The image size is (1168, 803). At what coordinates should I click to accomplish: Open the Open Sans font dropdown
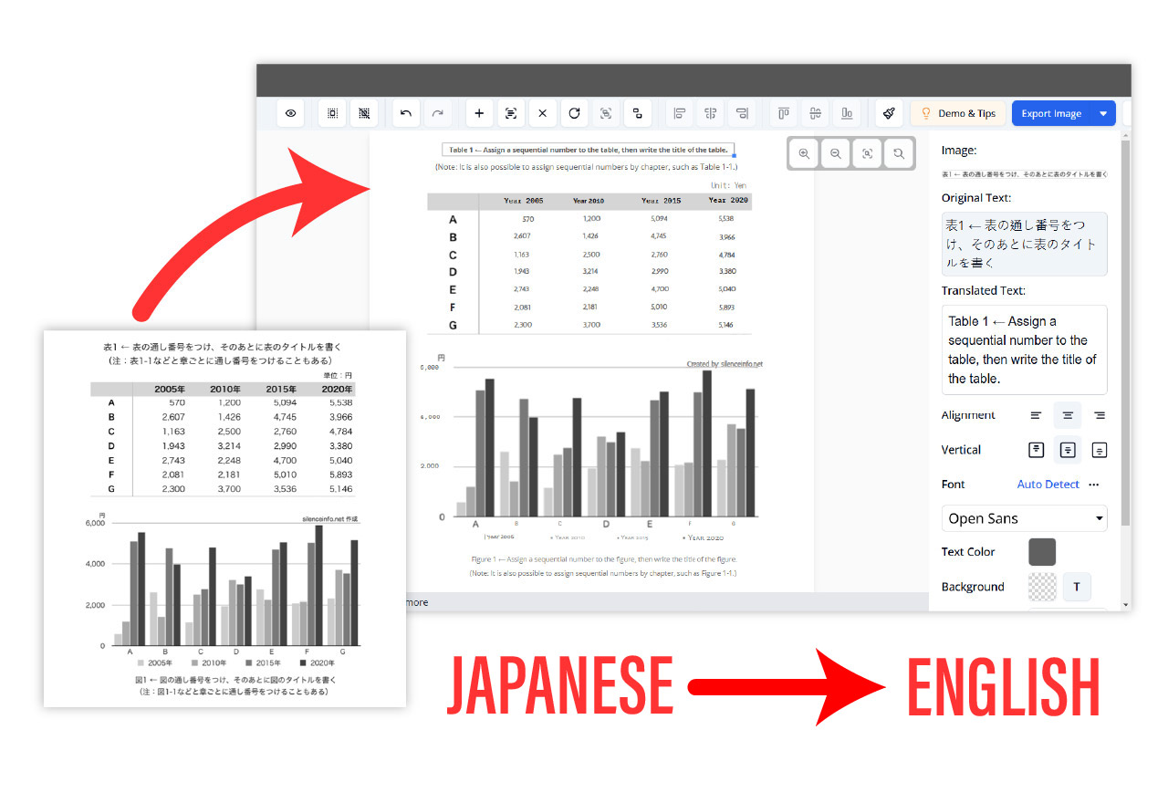(x=1024, y=517)
